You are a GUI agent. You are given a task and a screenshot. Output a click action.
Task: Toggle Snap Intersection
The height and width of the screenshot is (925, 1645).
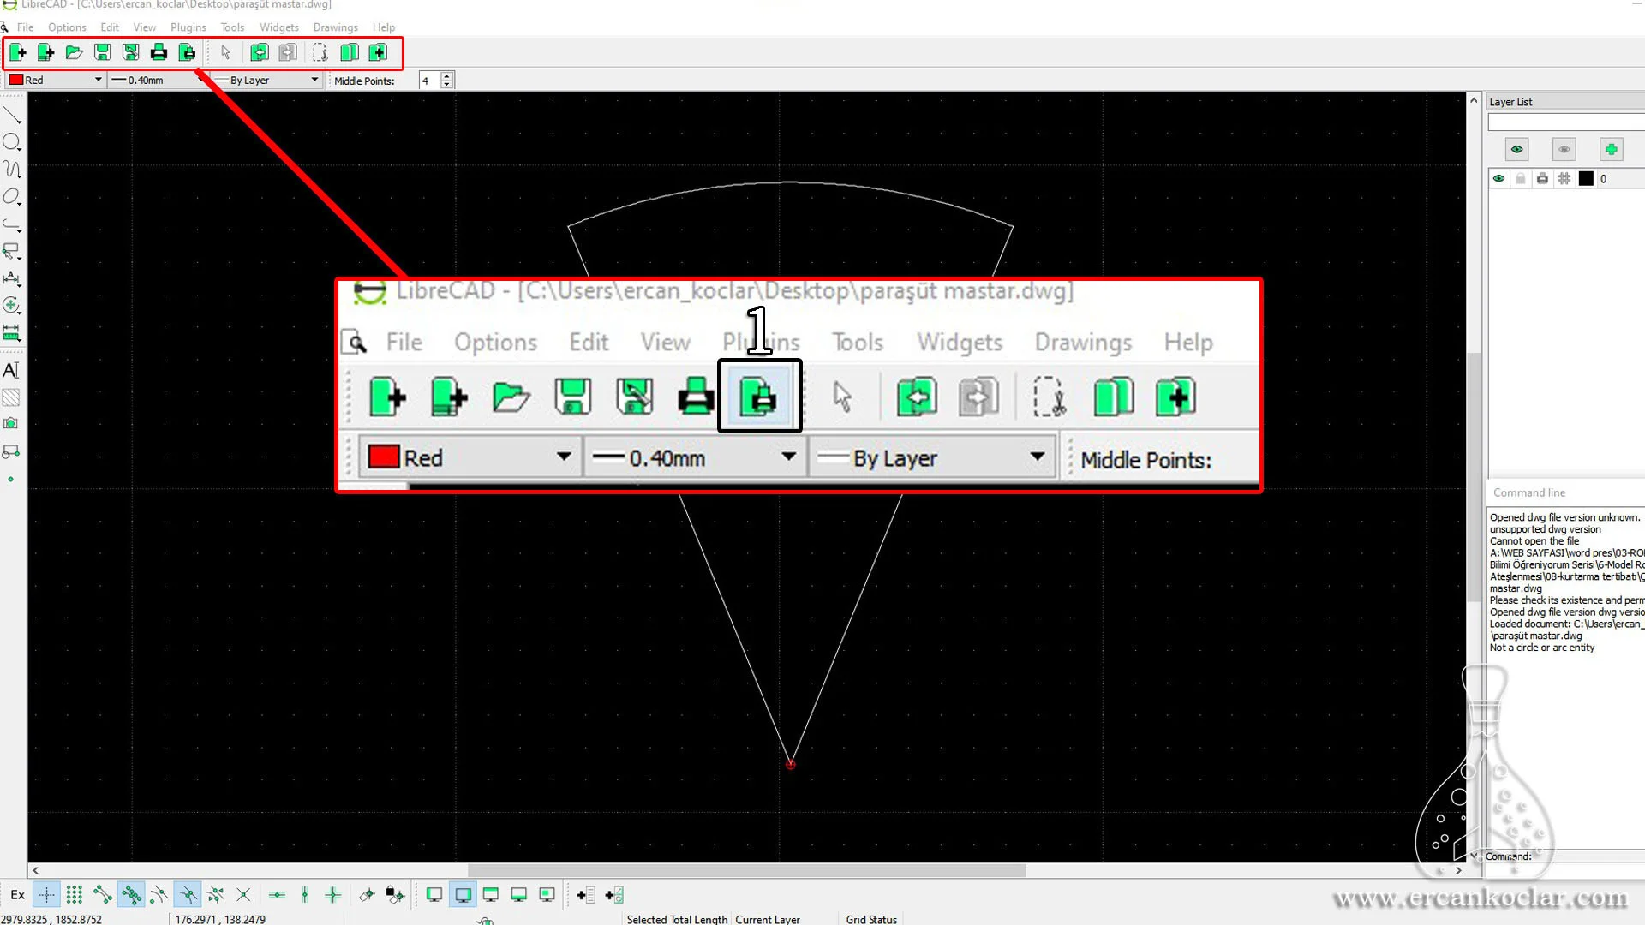[x=243, y=895]
